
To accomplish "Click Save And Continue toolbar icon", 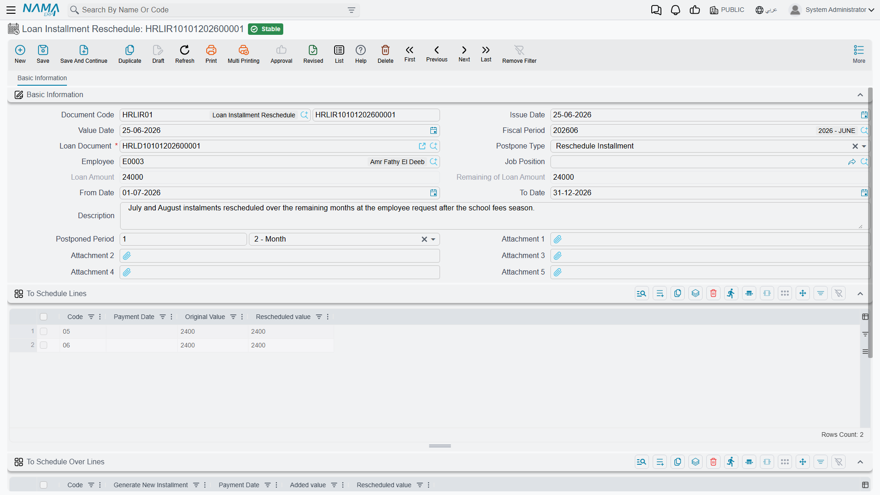I will tap(84, 54).
